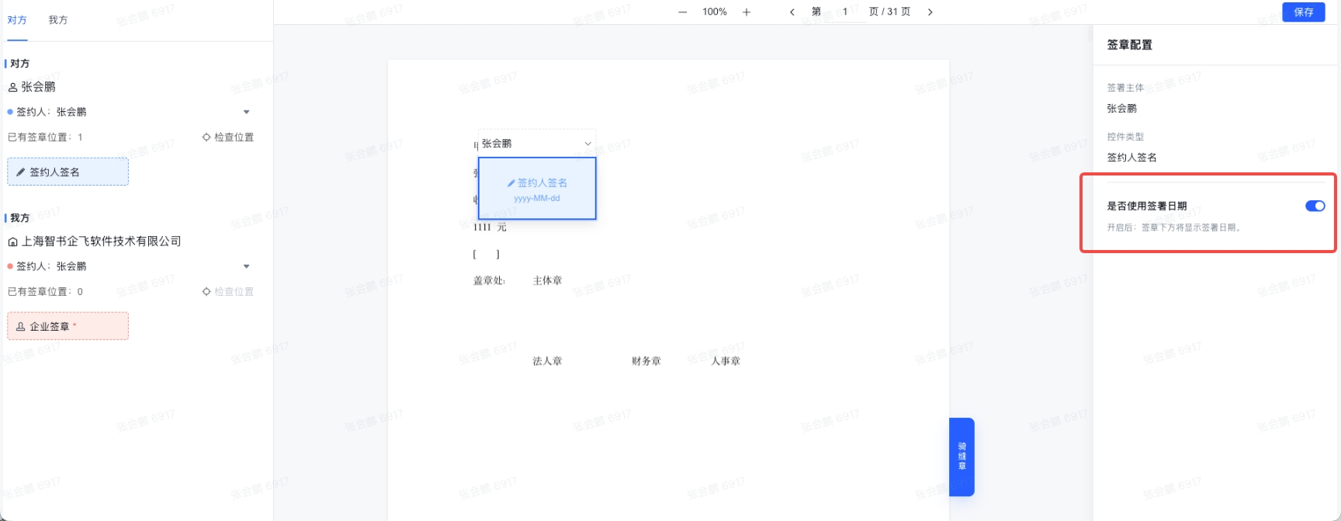The width and height of the screenshot is (1341, 521).
Task: Click the page number input field
Action: (845, 12)
